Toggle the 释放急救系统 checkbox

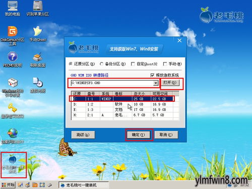point(152,75)
